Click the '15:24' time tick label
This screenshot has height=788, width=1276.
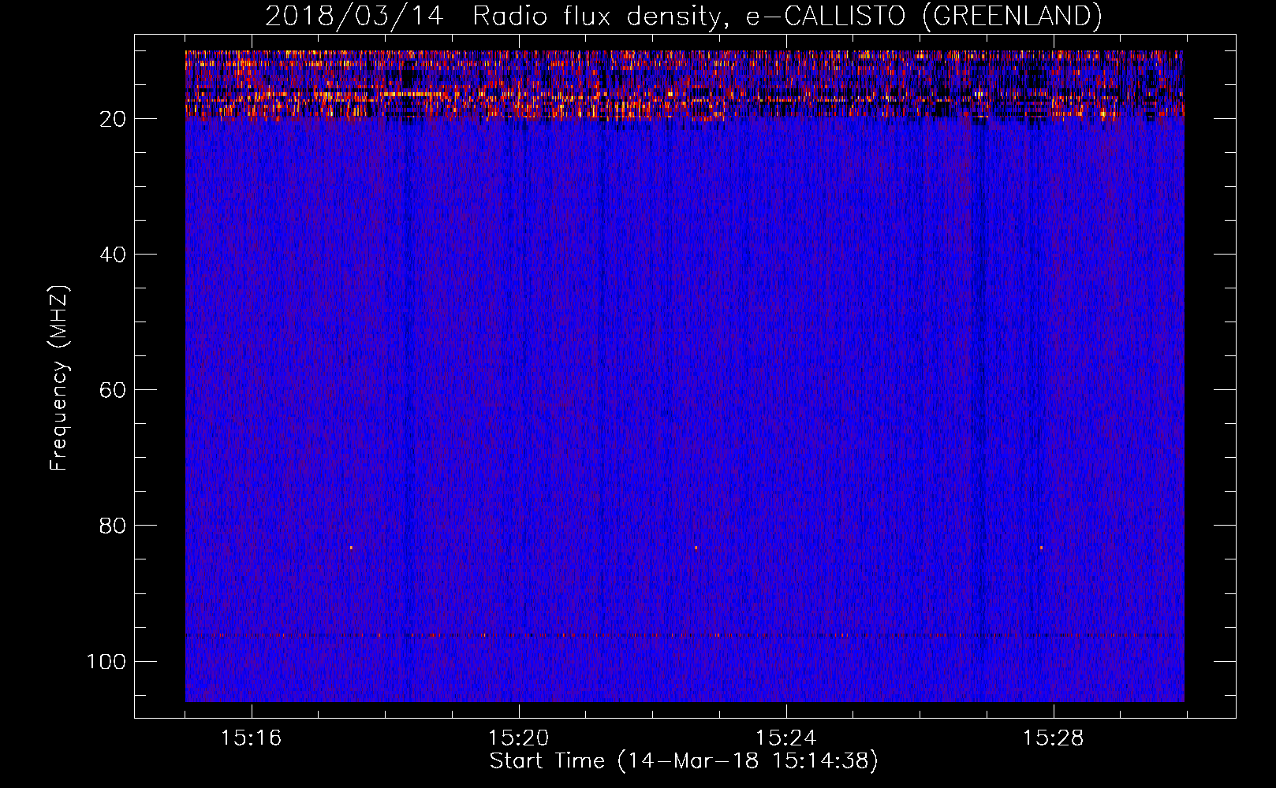click(x=785, y=738)
